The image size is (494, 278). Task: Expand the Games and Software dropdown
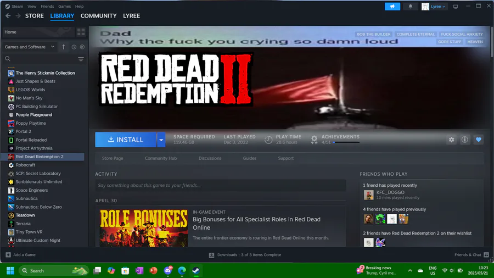30,47
